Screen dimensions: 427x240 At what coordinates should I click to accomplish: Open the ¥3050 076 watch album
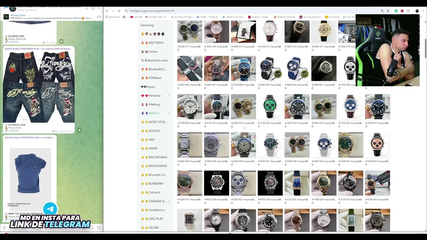(x=217, y=32)
